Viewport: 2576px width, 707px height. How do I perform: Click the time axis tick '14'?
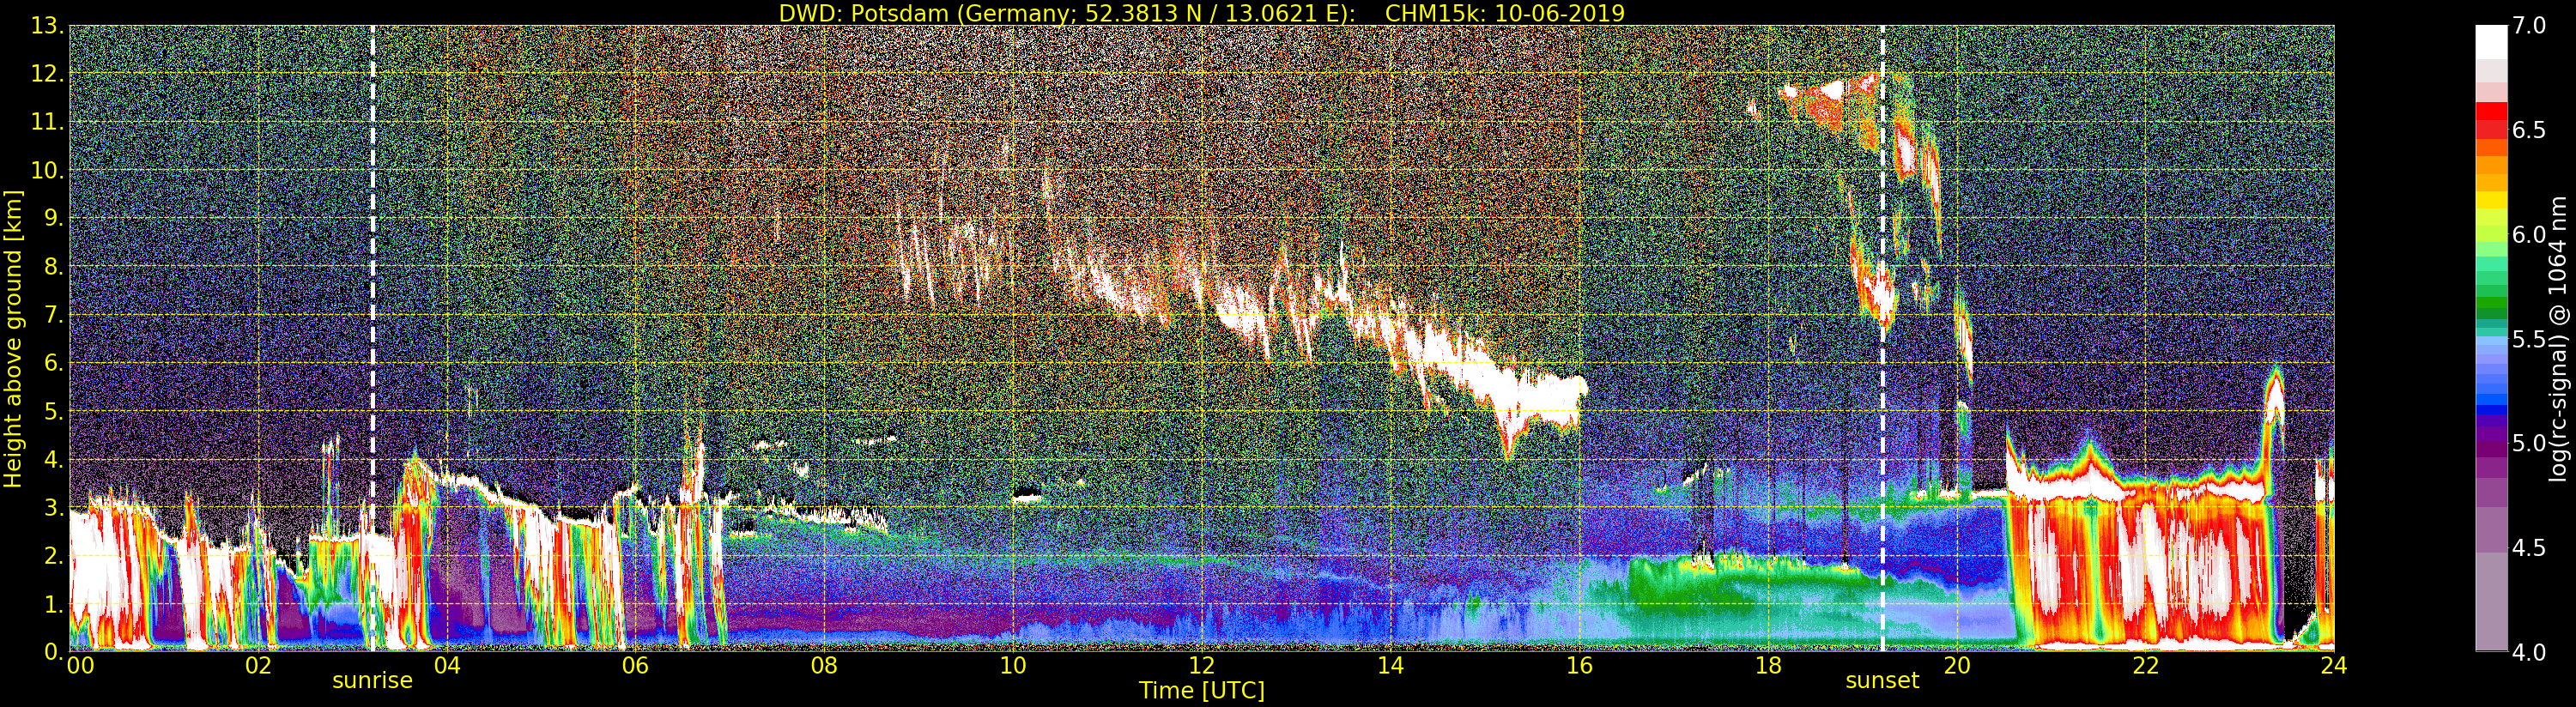(1390, 666)
